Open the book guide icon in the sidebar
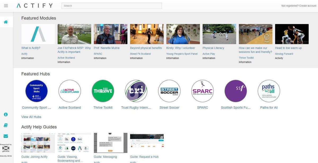 6,125
